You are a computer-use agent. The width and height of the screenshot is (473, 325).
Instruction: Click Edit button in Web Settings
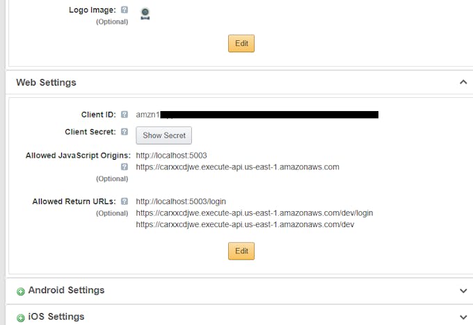pos(241,251)
